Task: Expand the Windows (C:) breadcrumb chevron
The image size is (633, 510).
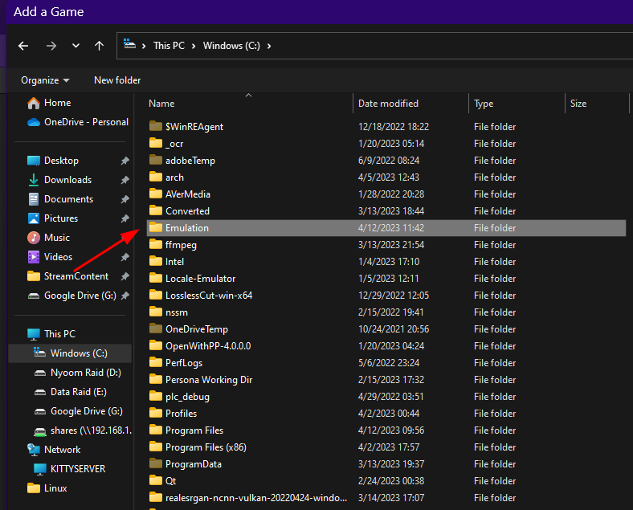Action: pos(269,46)
